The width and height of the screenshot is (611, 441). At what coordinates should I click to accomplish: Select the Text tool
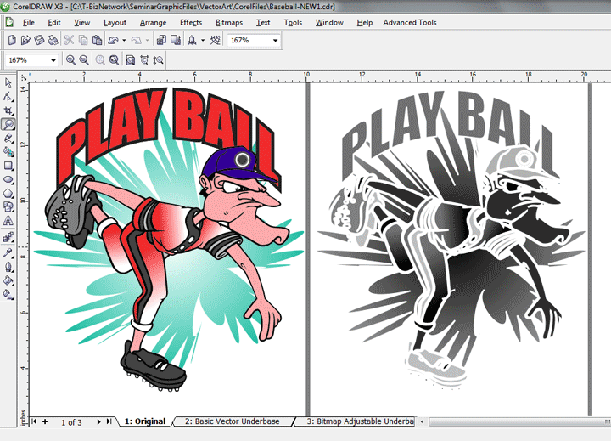tap(8, 221)
